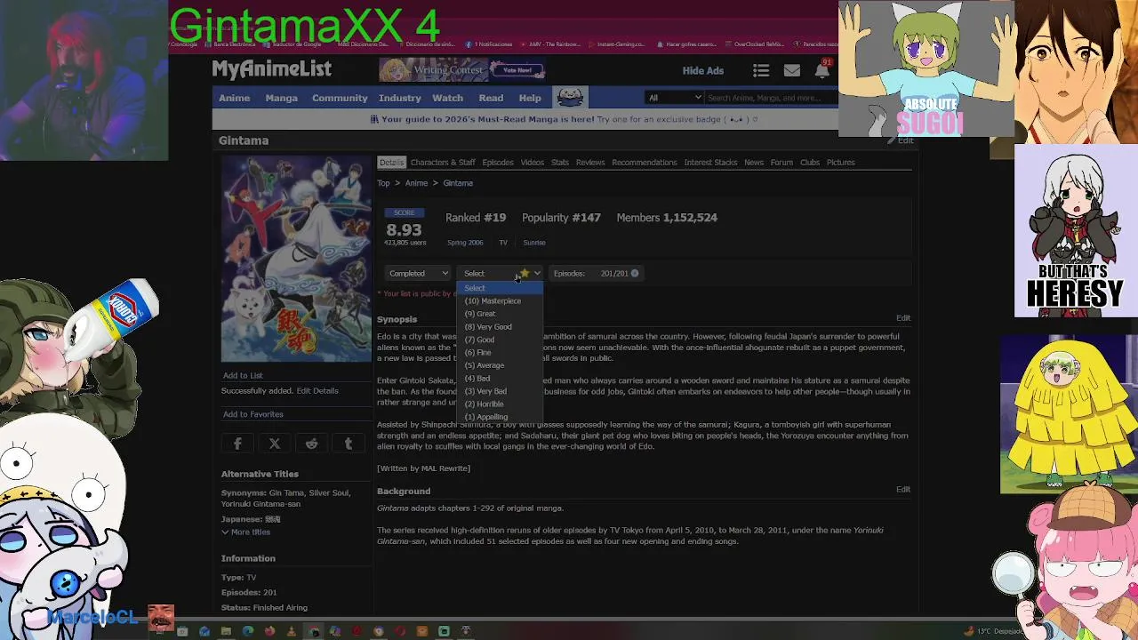Switch to the Videos tab
This screenshot has height=640, width=1138.
click(x=533, y=163)
